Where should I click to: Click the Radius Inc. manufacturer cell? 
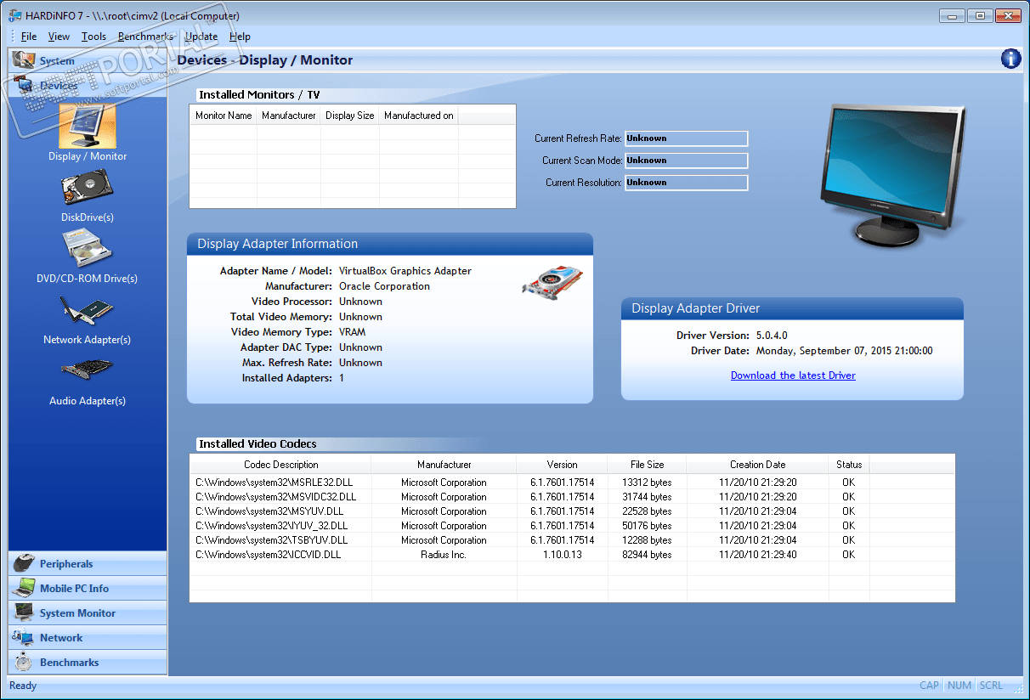(x=444, y=555)
